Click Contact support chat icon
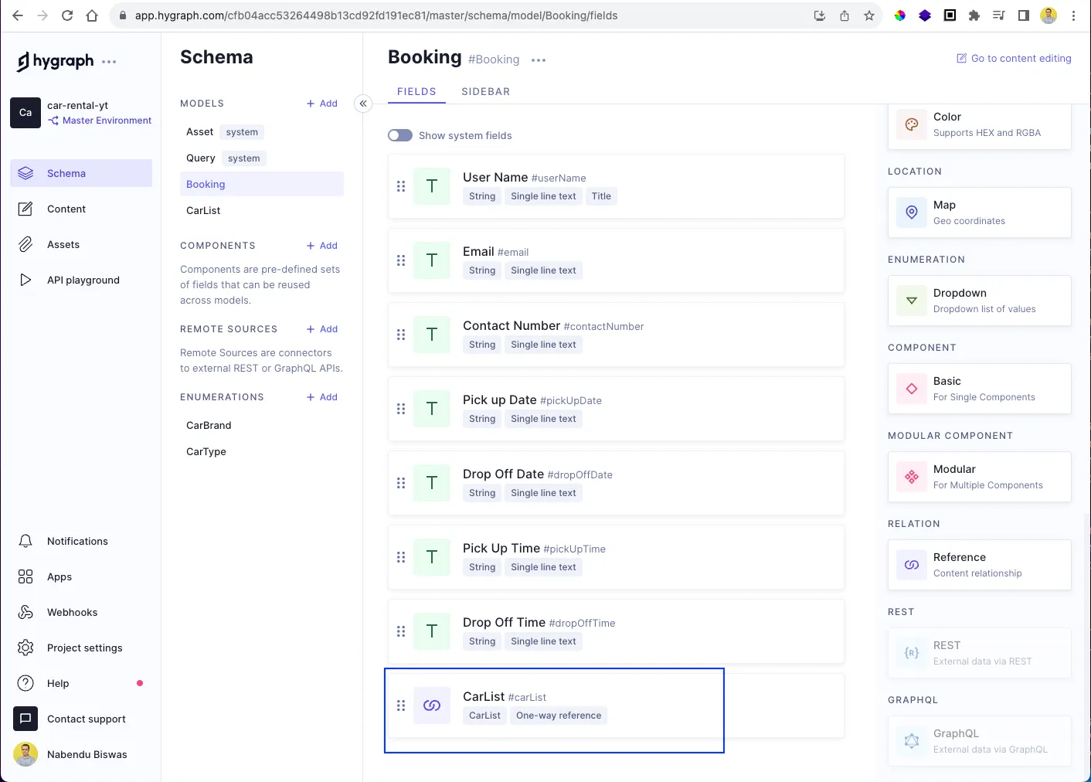This screenshot has width=1091, height=782. click(x=25, y=719)
